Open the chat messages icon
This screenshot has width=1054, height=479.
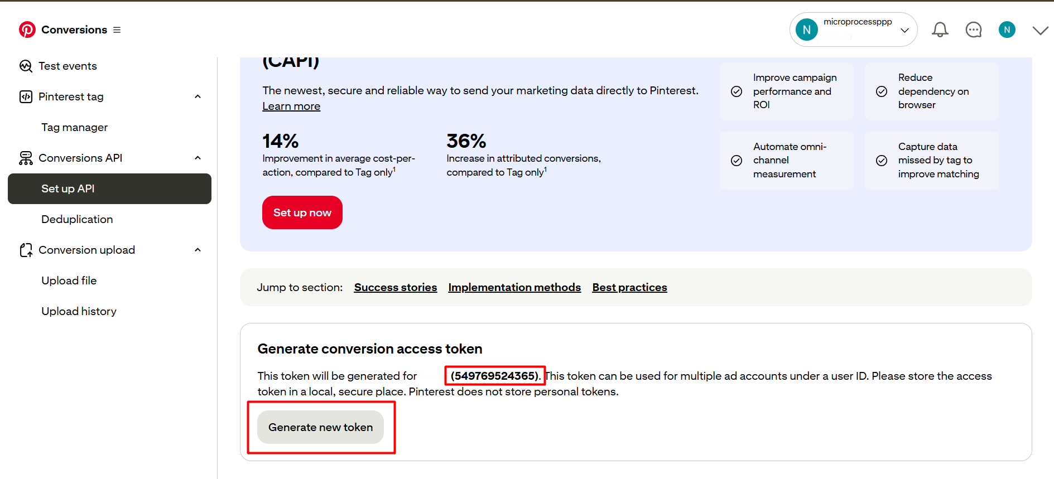tap(973, 30)
